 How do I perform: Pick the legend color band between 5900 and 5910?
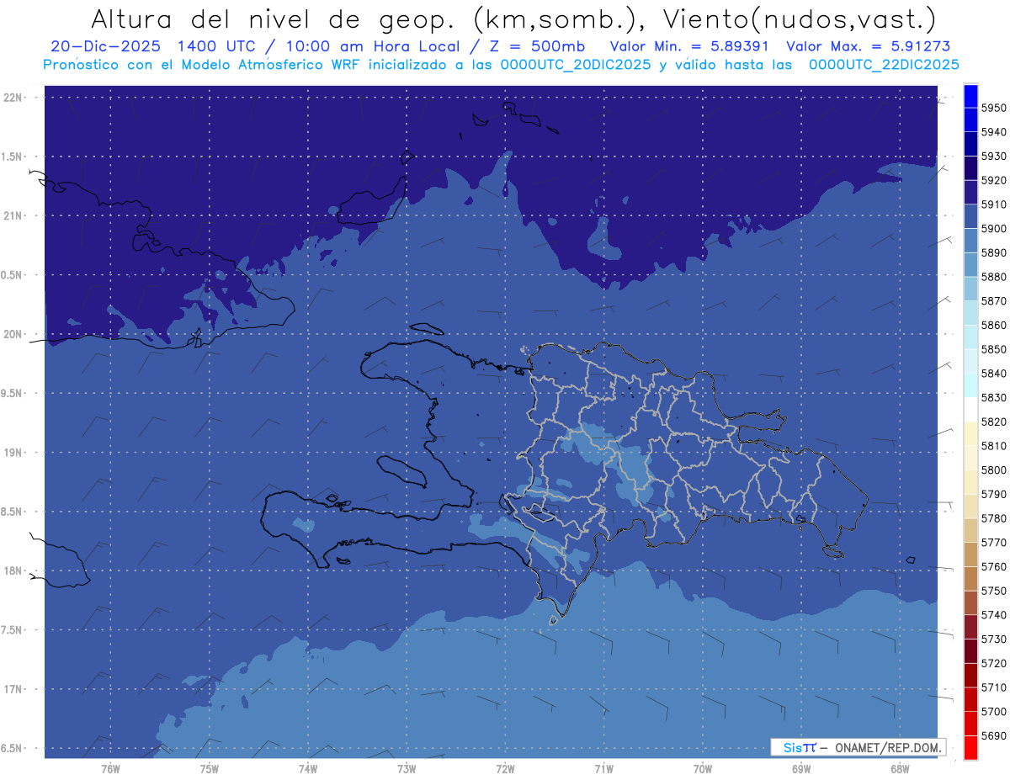(x=970, y=217)
